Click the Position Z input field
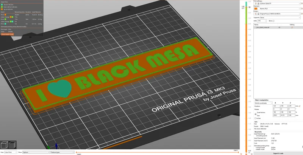 tap(292, 106)
